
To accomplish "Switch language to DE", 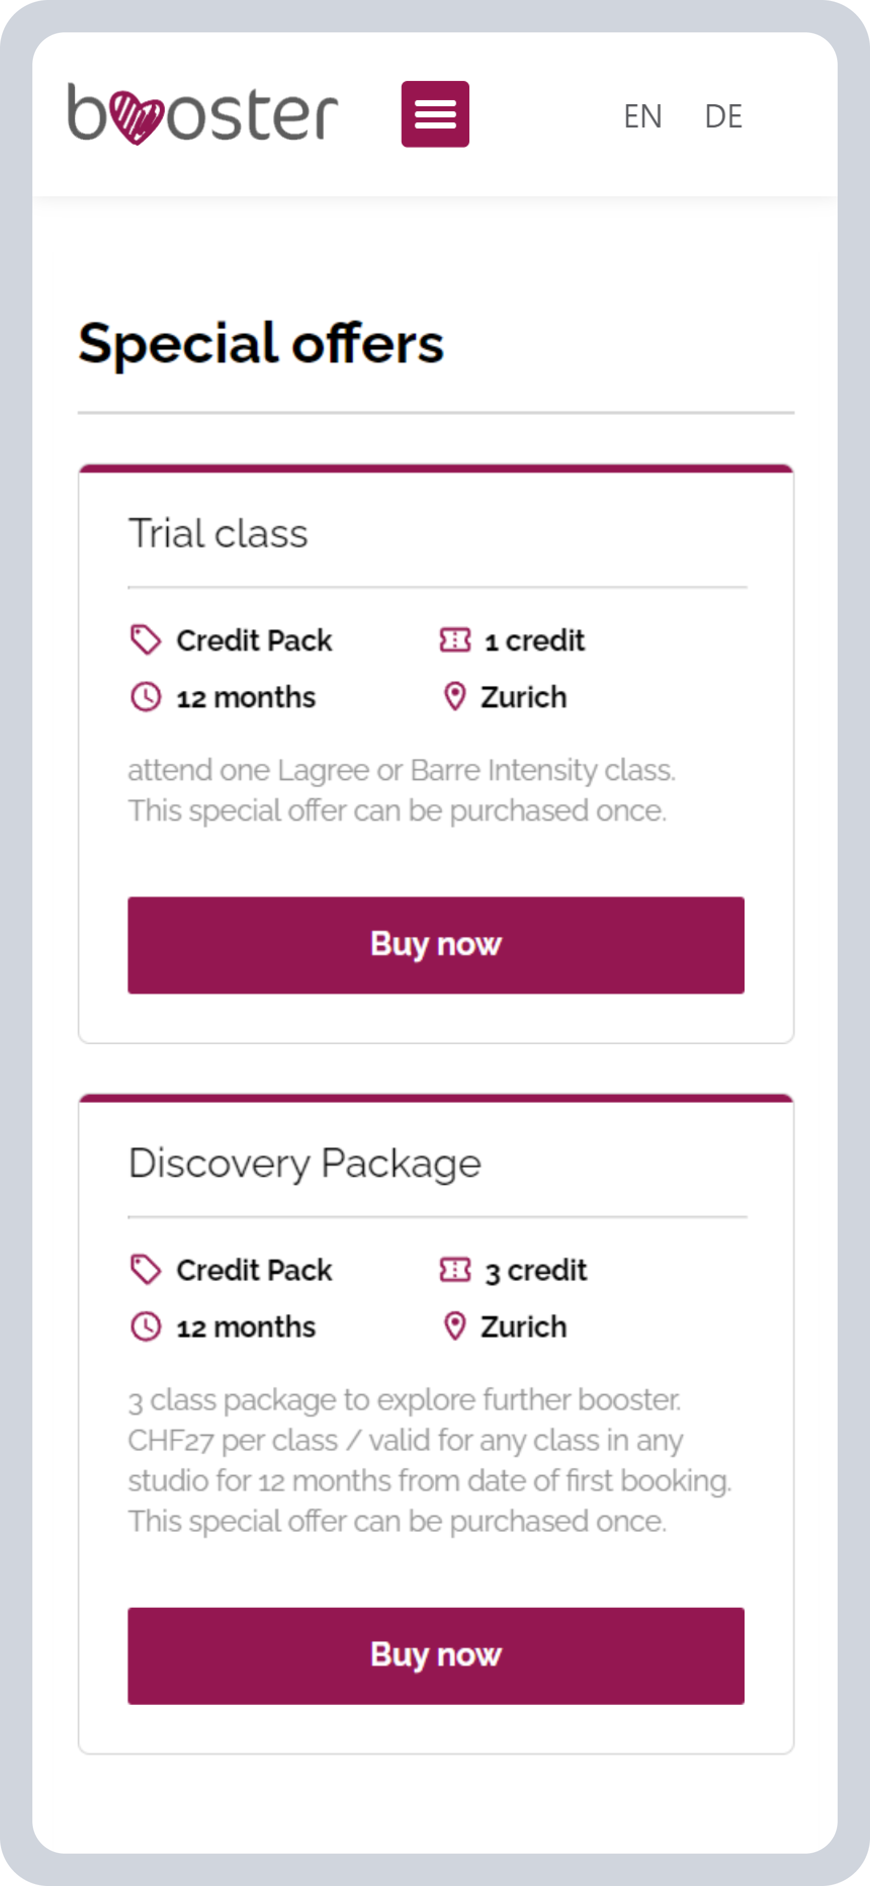I will [723, 116].
